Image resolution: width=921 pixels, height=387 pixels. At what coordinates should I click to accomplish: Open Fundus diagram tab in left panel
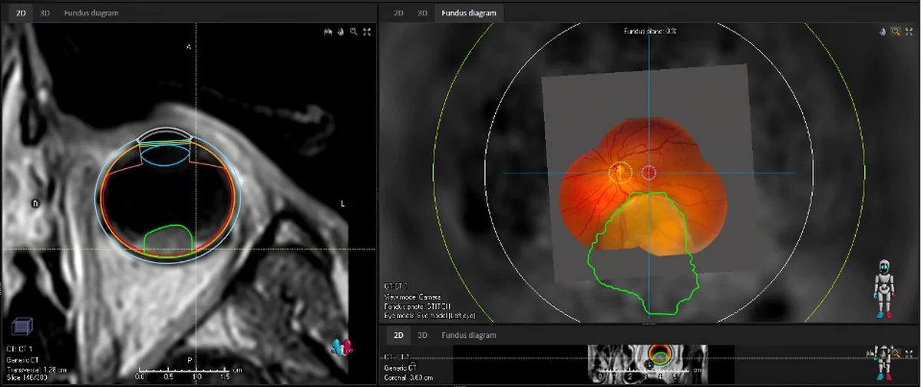click(x=91, y=13)
